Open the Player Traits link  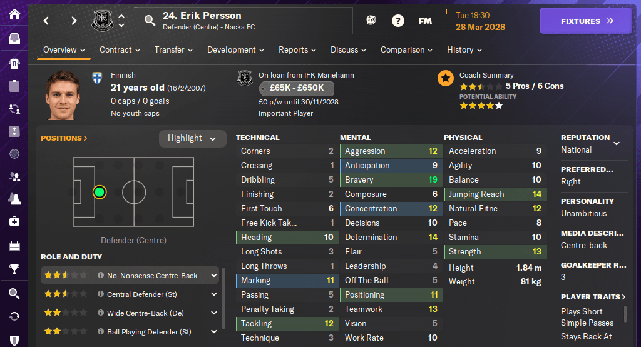click(x=593, y=297)
